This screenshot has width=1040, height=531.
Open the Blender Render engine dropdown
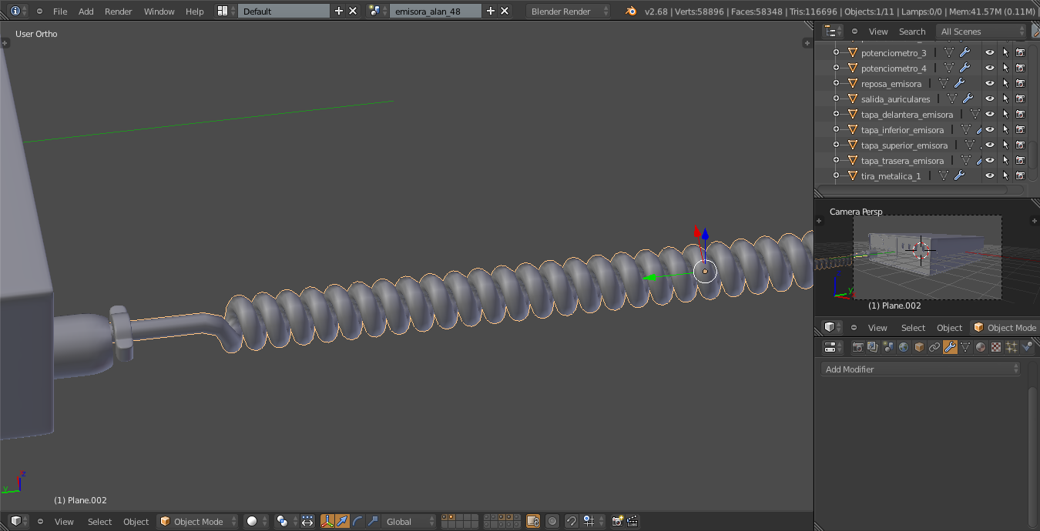pyautogui.click(x=569, y=11)
